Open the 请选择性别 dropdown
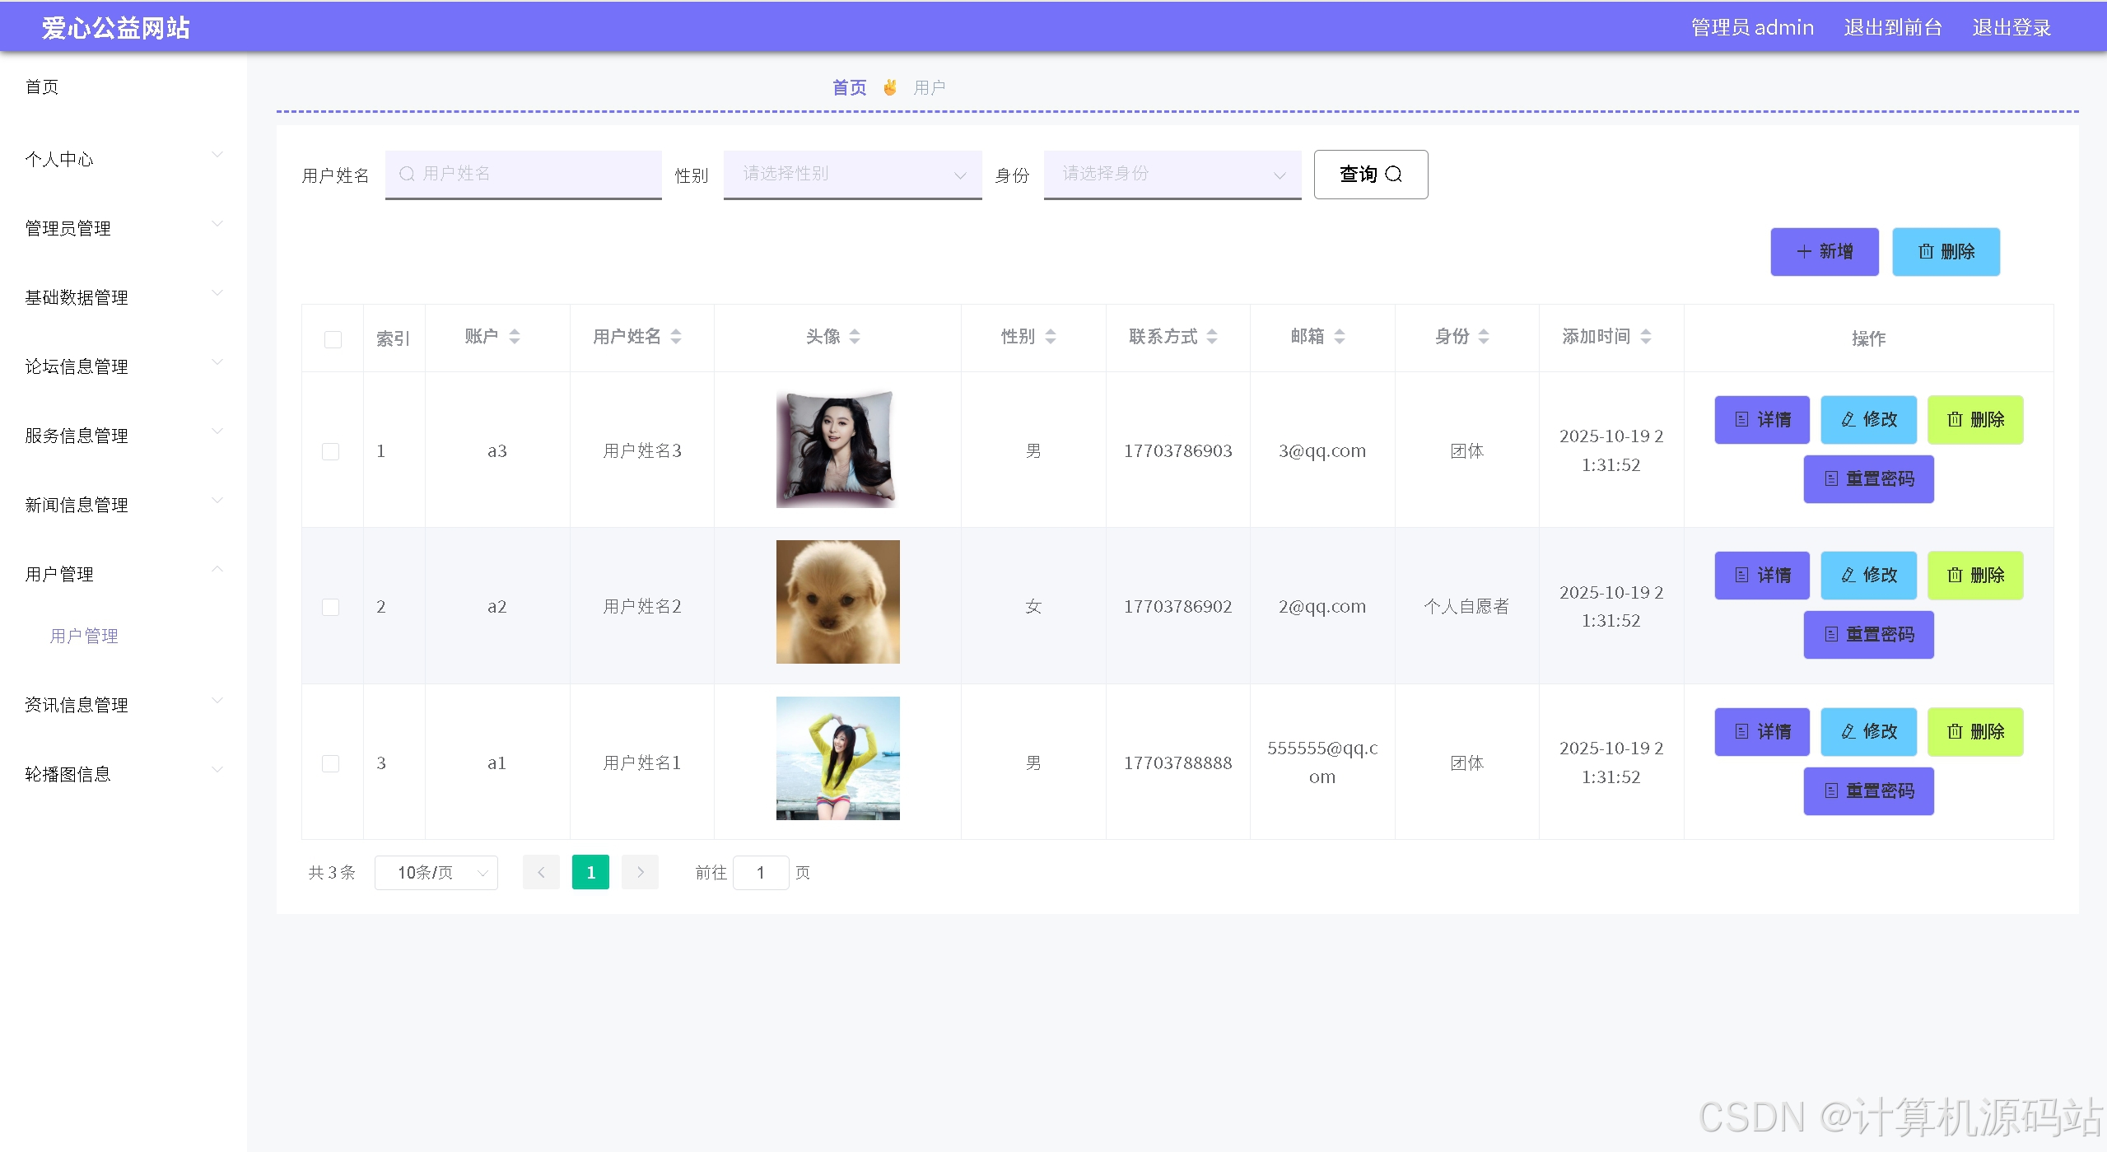This screenshot has width=2107, height=1152. (x=852, y=174)
